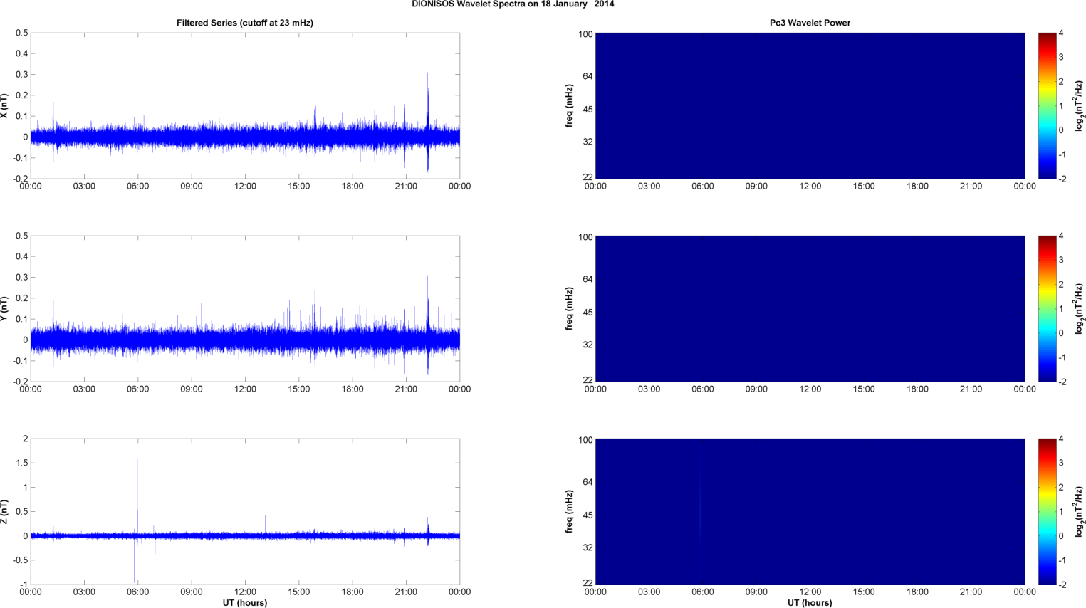Click the log2(nT²/Hz) label of the middle colorbar
This screenshot has height=608, width=1086.
click(1079, 308)
